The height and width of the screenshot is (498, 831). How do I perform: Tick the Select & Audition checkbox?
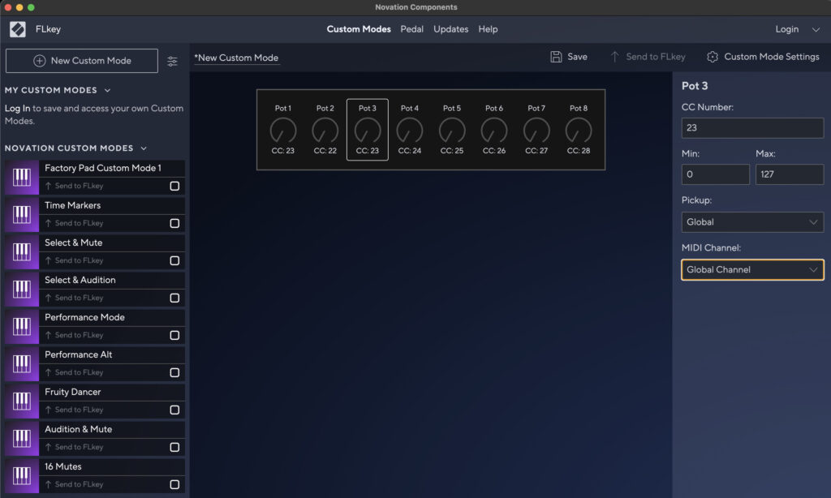pyautogui.click(x=174, y=298)
